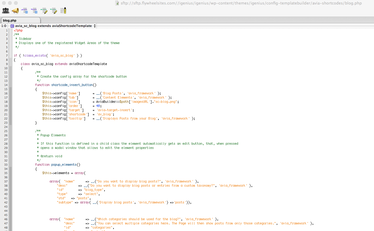Click the red <?php opening tag

18,30
